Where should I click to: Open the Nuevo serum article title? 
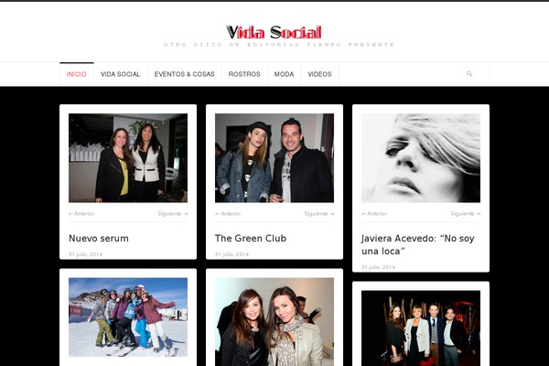99,238
